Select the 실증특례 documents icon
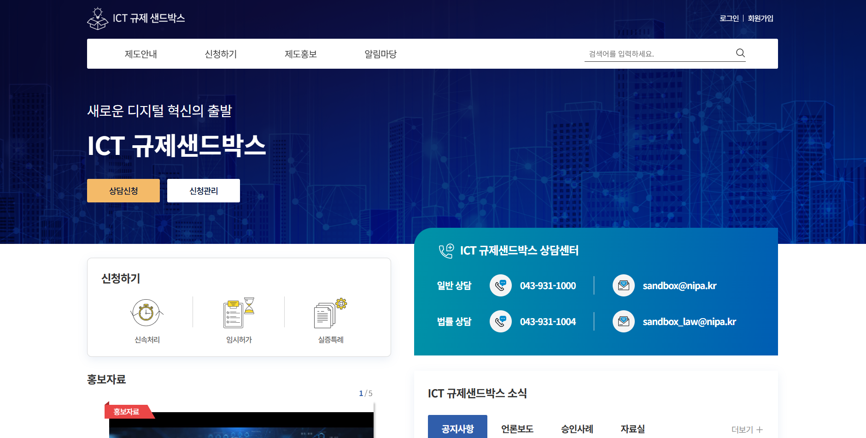 (329, 313)
